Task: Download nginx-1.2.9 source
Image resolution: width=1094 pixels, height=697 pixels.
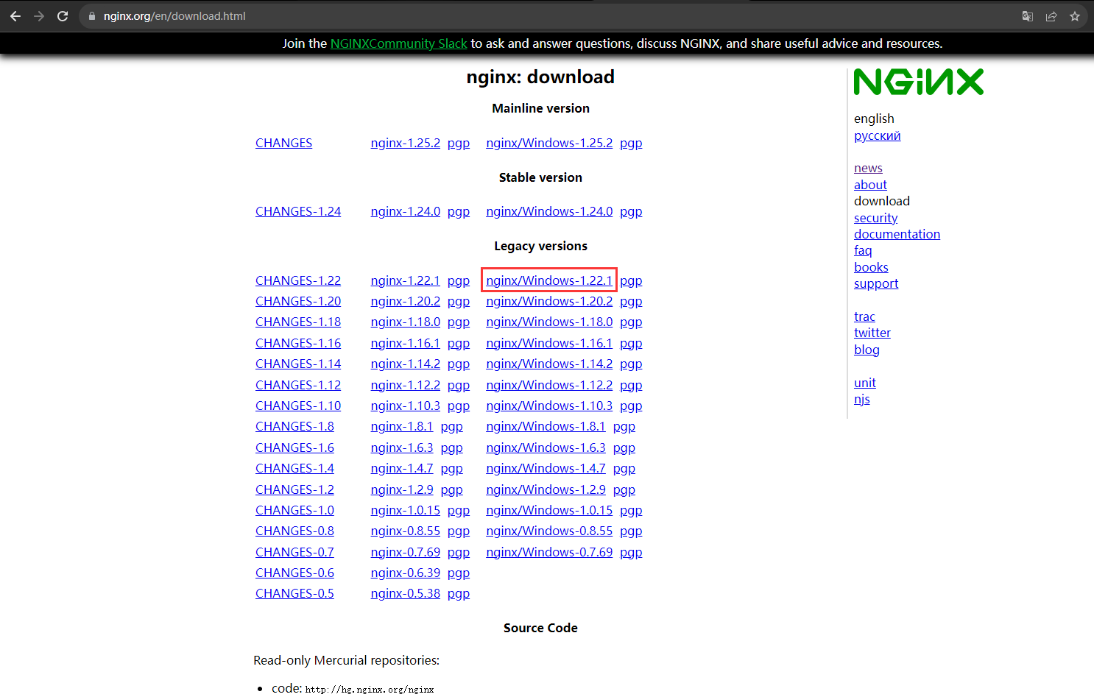Action: point(402,489)
